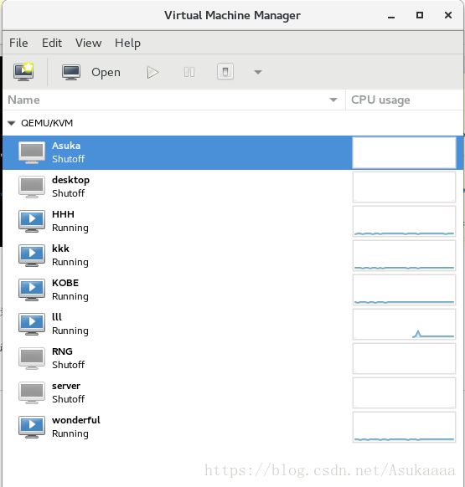Select the wonderful virtual machine name
The width and height of the screenshot is (465, 487).
click(76, 420)
